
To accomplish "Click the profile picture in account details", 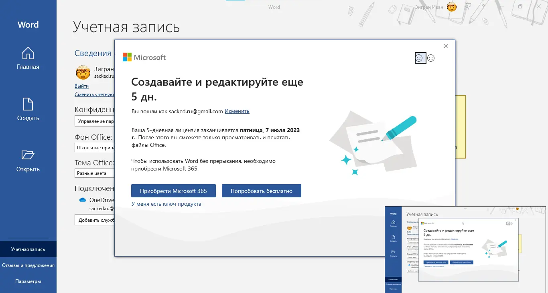I will point(83,72).
